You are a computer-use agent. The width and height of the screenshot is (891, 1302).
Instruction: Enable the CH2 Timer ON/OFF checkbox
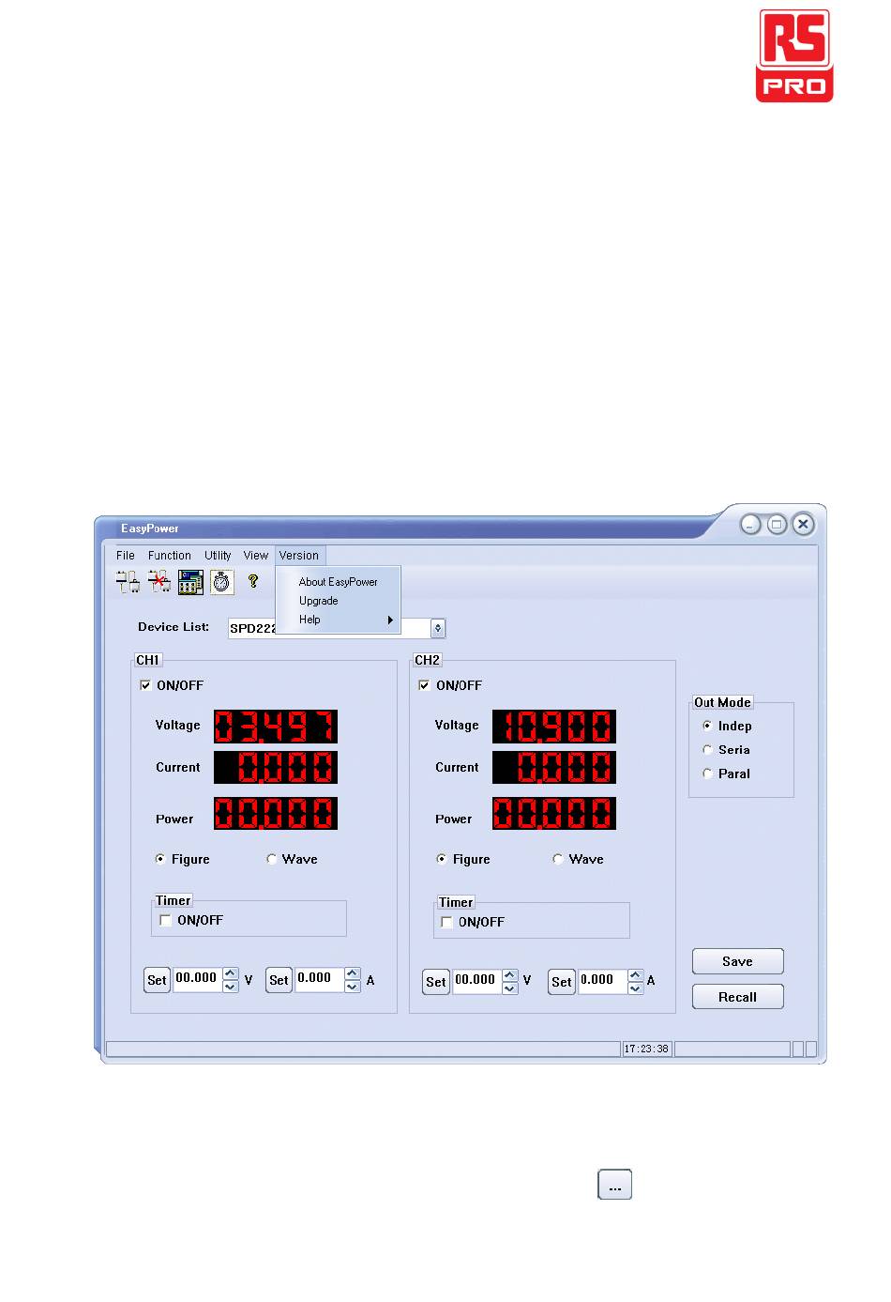click(x=447, y=922)
